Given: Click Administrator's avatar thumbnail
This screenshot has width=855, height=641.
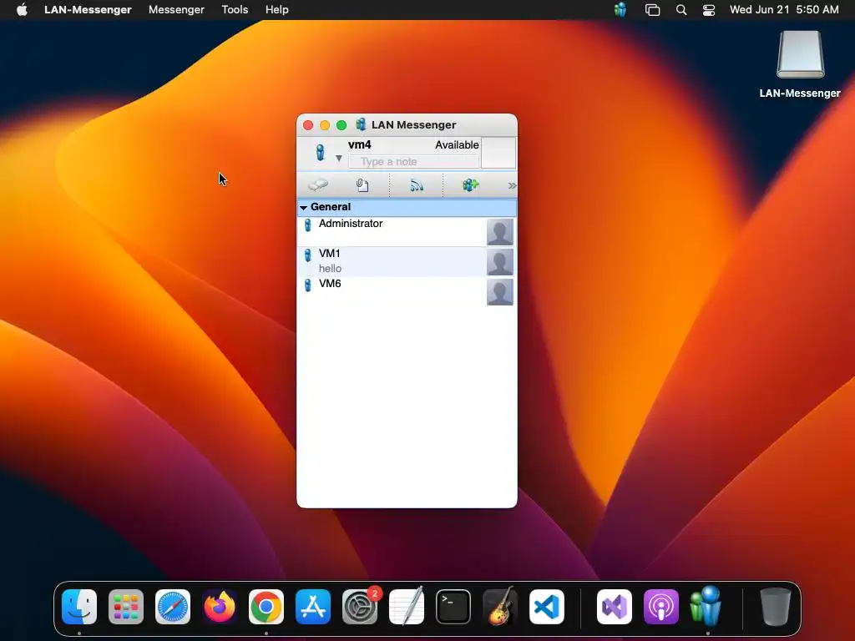Looking at the screenshot, I should (499, 232).
